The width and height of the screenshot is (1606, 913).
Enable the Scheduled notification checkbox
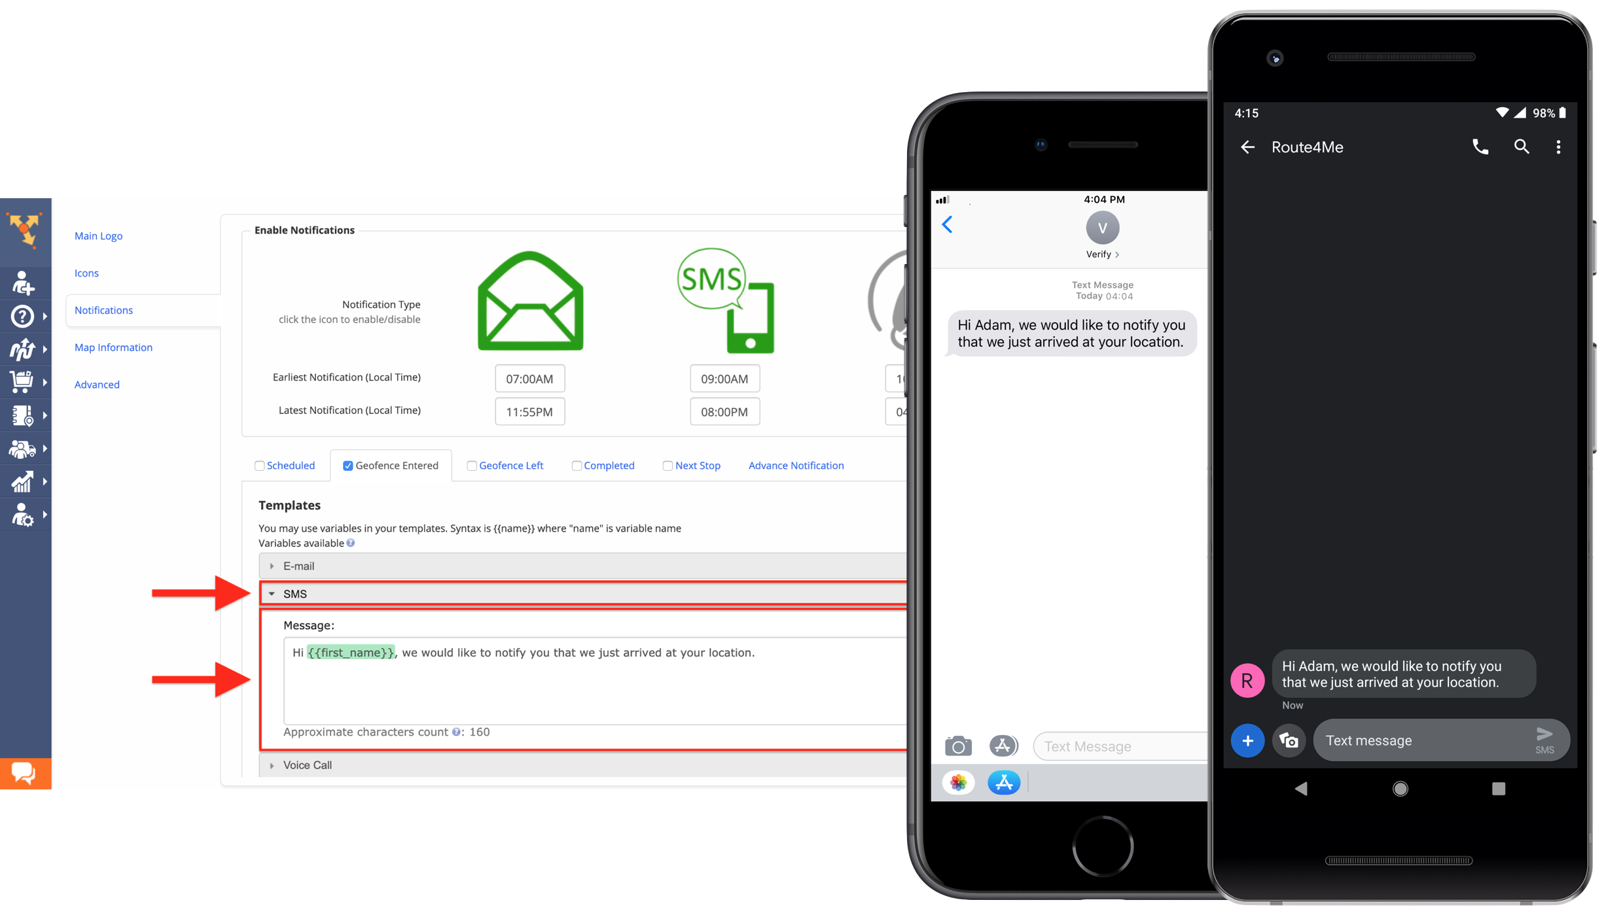tap(258, 464)
